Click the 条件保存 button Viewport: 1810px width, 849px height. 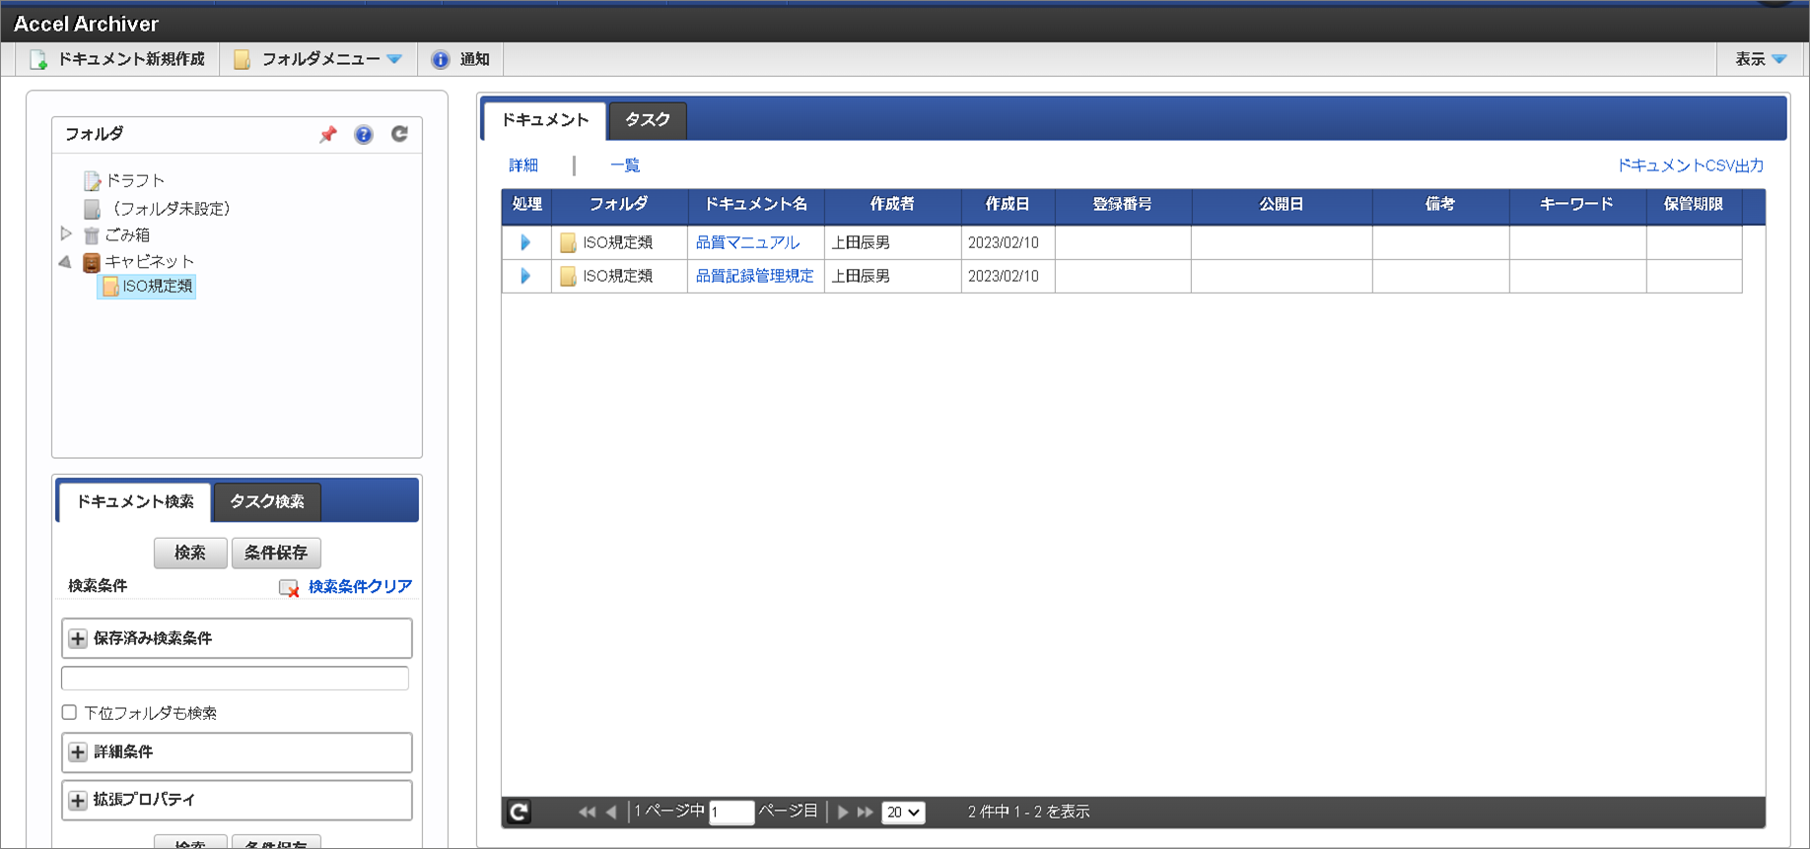coord(276,553)
